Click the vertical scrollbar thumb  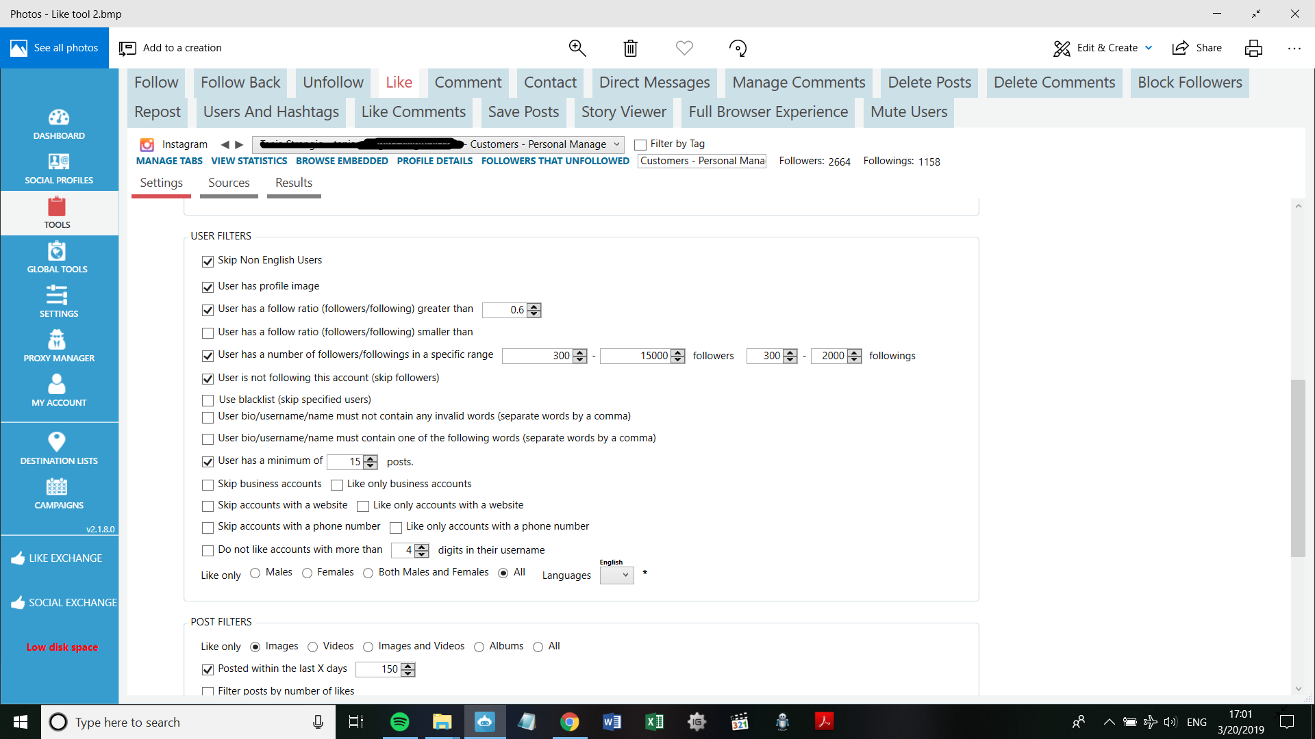(1298, 468)
